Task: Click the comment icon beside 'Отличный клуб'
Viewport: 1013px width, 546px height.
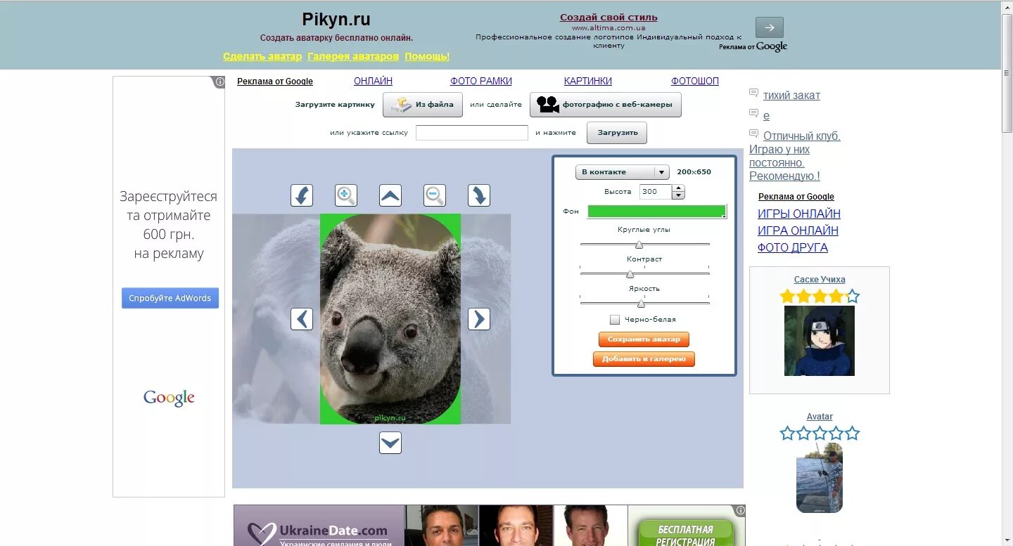Action: pyautogui.click(x=753, y=134)
